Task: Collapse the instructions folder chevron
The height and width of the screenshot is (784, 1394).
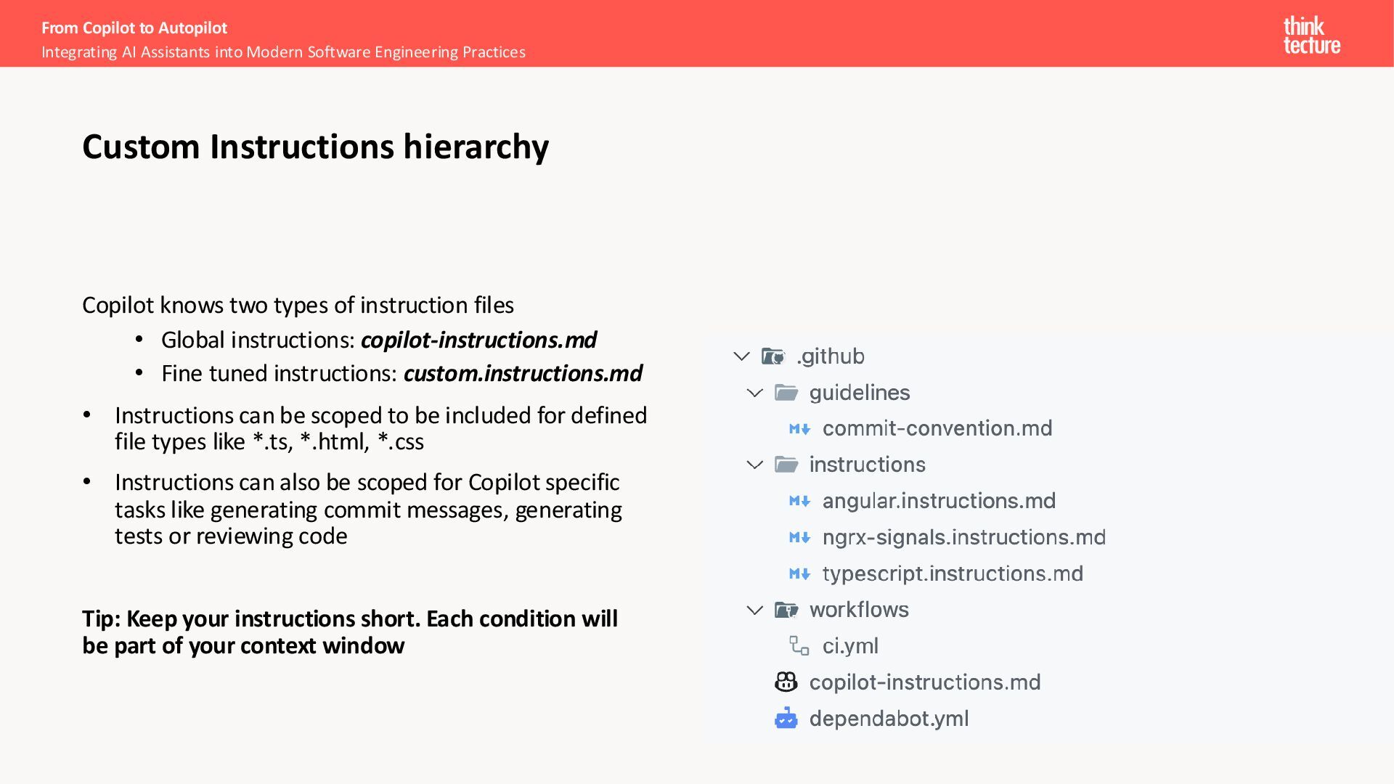Action: (755, 465)
